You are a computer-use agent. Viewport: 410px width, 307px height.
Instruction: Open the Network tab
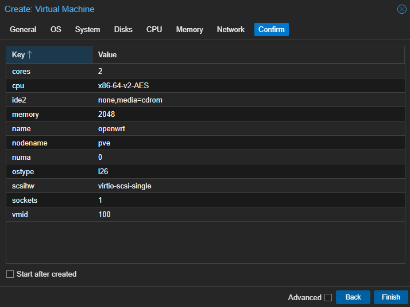click(x=231, y=29)
